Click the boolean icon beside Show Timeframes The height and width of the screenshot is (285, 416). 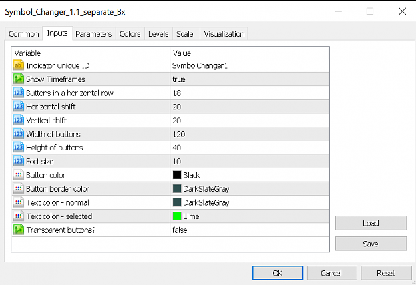pos(19,79)
